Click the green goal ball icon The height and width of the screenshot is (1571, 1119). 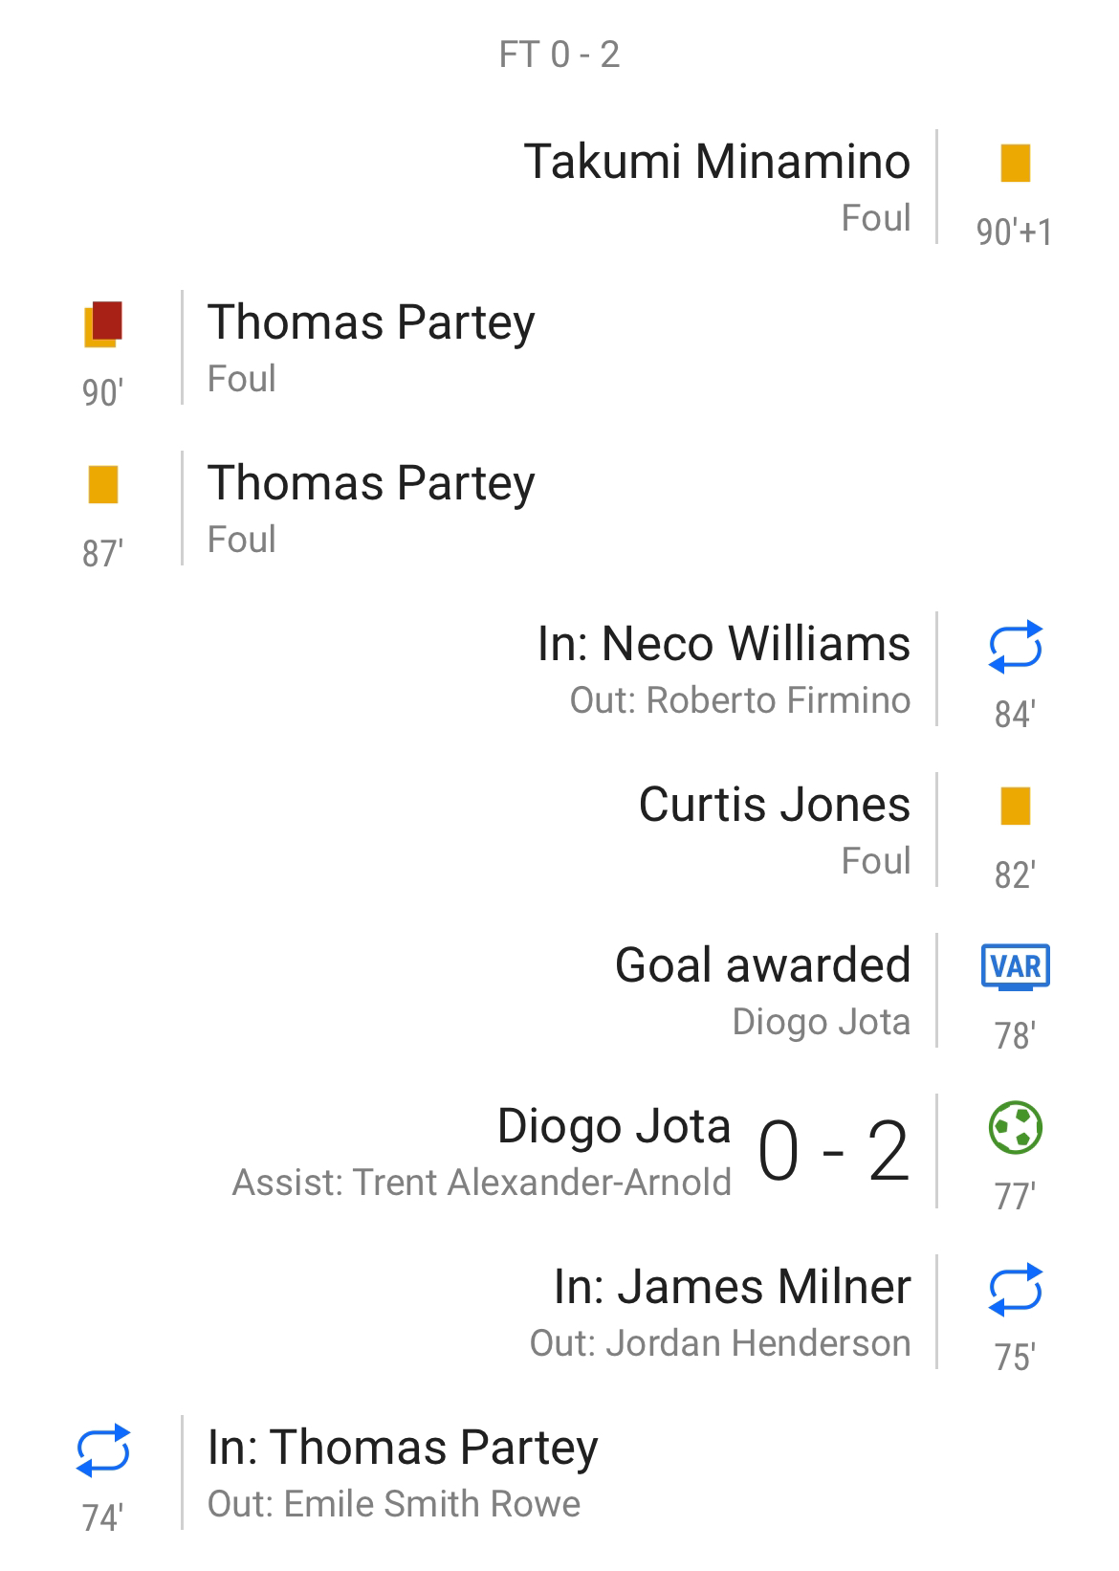(1015, 1127)
